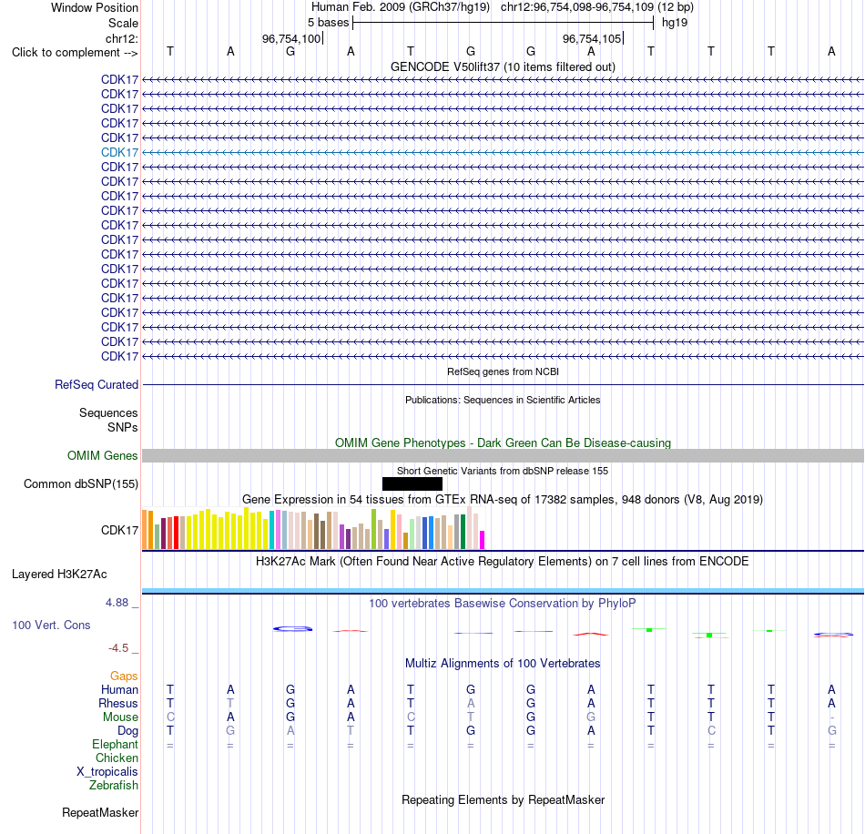Click the OMIM Genes track label
865x834 pixels.
(x=103, y=455)
